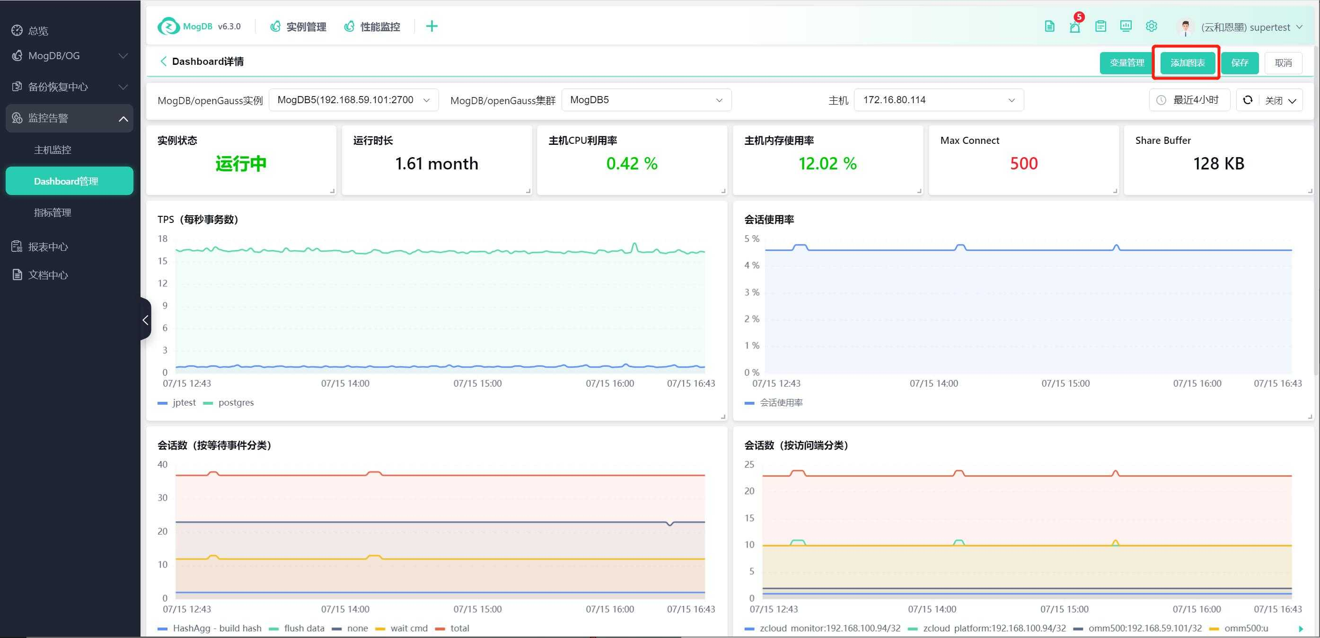Viewport: 1320px width, 638px height.
Task: Open alert notifications bell with badge 5
Action: [x=1075, y=27]
